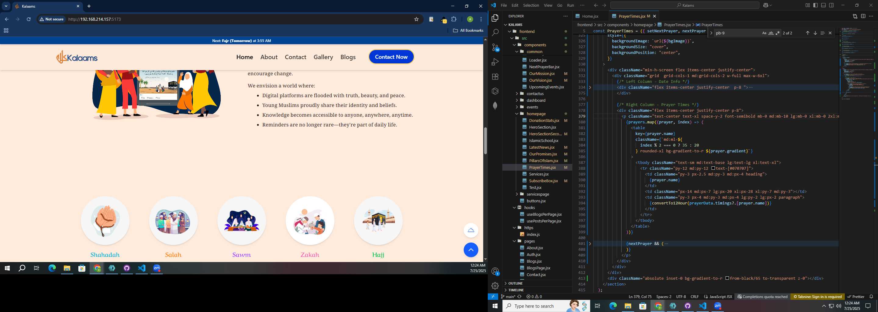878x312 pixels.
Task: Collapse the hooks folder
Action: [529, 208]
